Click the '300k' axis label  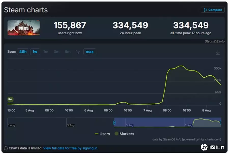(x=218, y=68)
